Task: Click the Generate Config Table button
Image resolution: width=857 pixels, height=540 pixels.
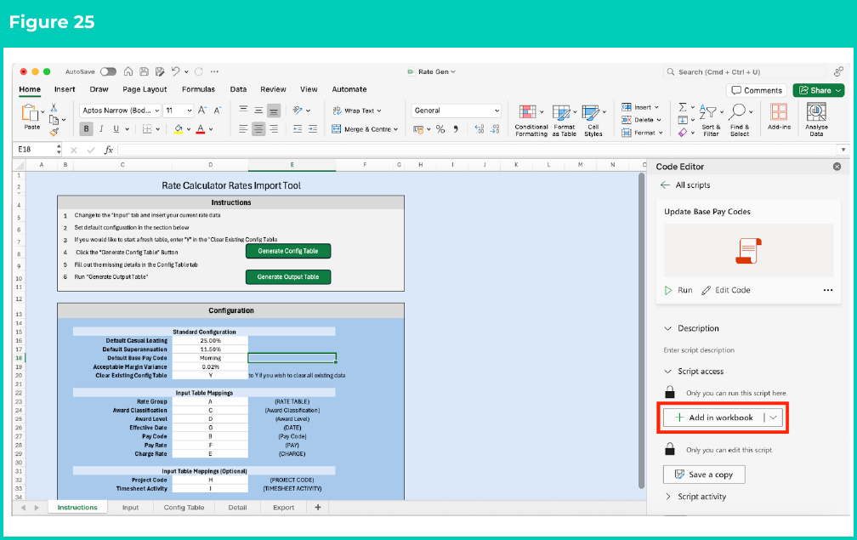Action: [x=288, y=251]
